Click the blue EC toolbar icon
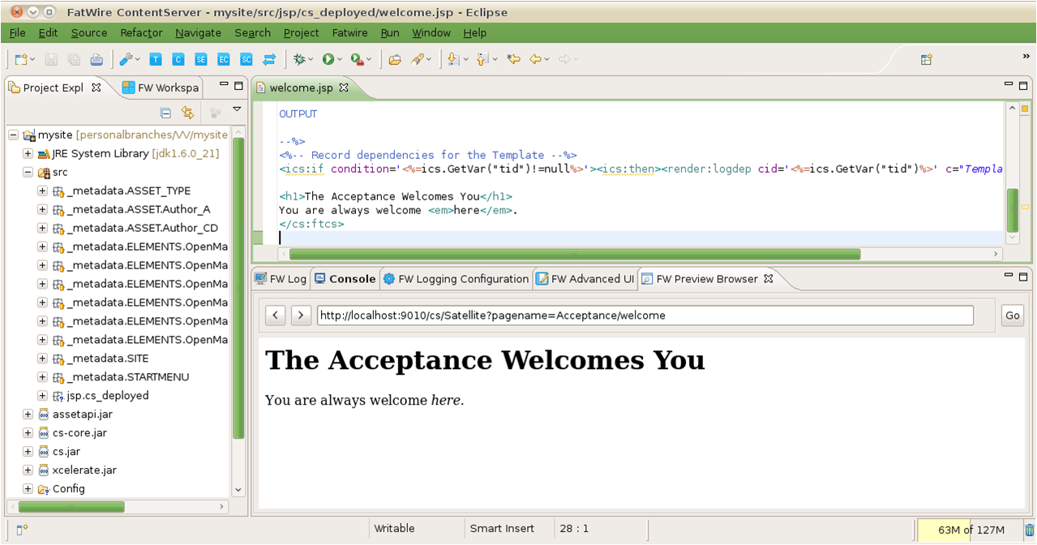The image size is (1037, 545). (224, 59)
